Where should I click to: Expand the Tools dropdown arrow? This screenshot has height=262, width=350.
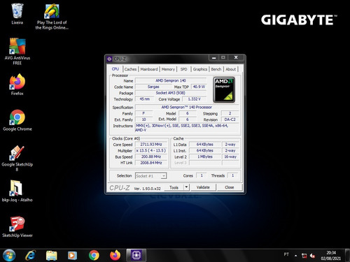tap(186, 187)
